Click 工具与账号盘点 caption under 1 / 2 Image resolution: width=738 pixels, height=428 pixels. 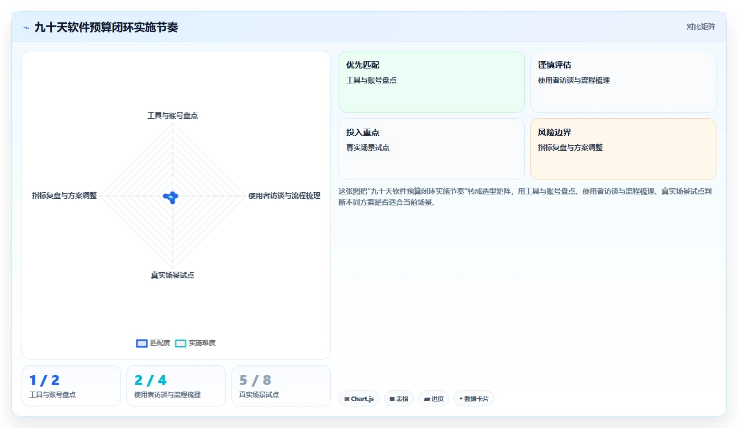click(x=52, y=395)
